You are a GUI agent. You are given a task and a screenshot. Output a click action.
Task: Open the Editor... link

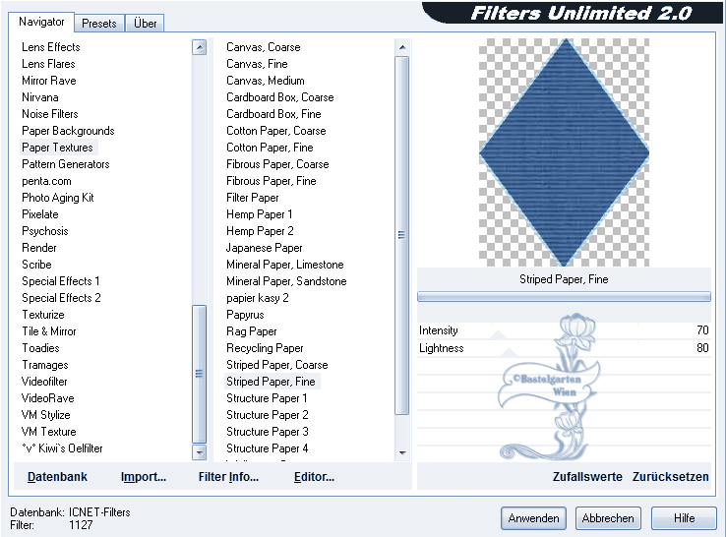point(314,477)
